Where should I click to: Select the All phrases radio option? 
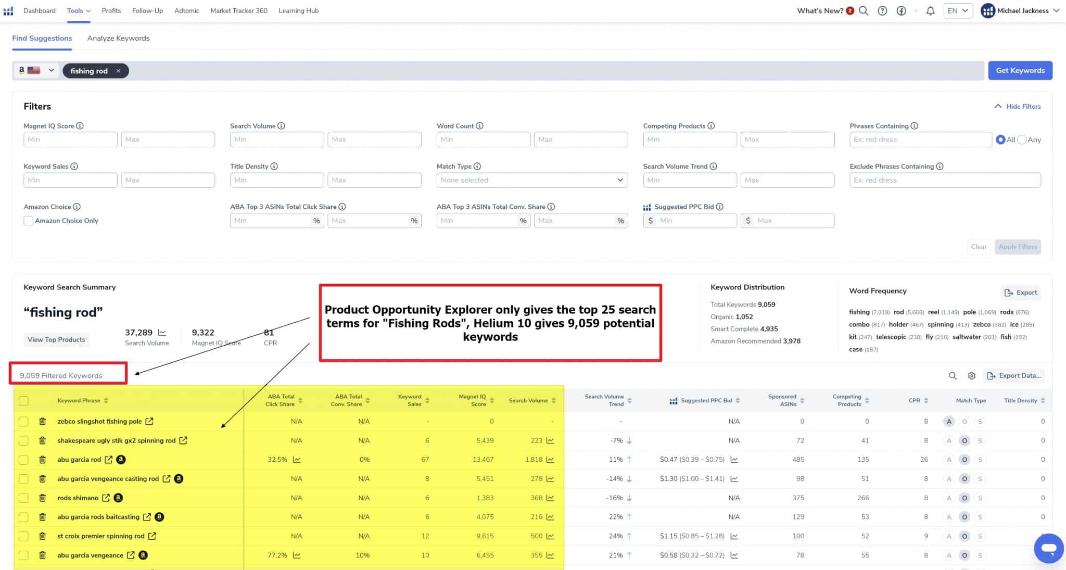point(1000,140)
